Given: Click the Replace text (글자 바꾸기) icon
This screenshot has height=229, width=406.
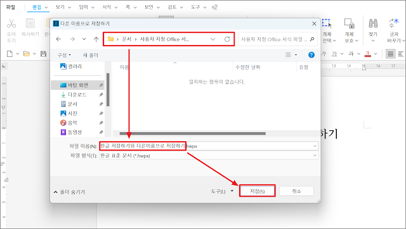Looking at the screenshot, I should click(394, 23).
